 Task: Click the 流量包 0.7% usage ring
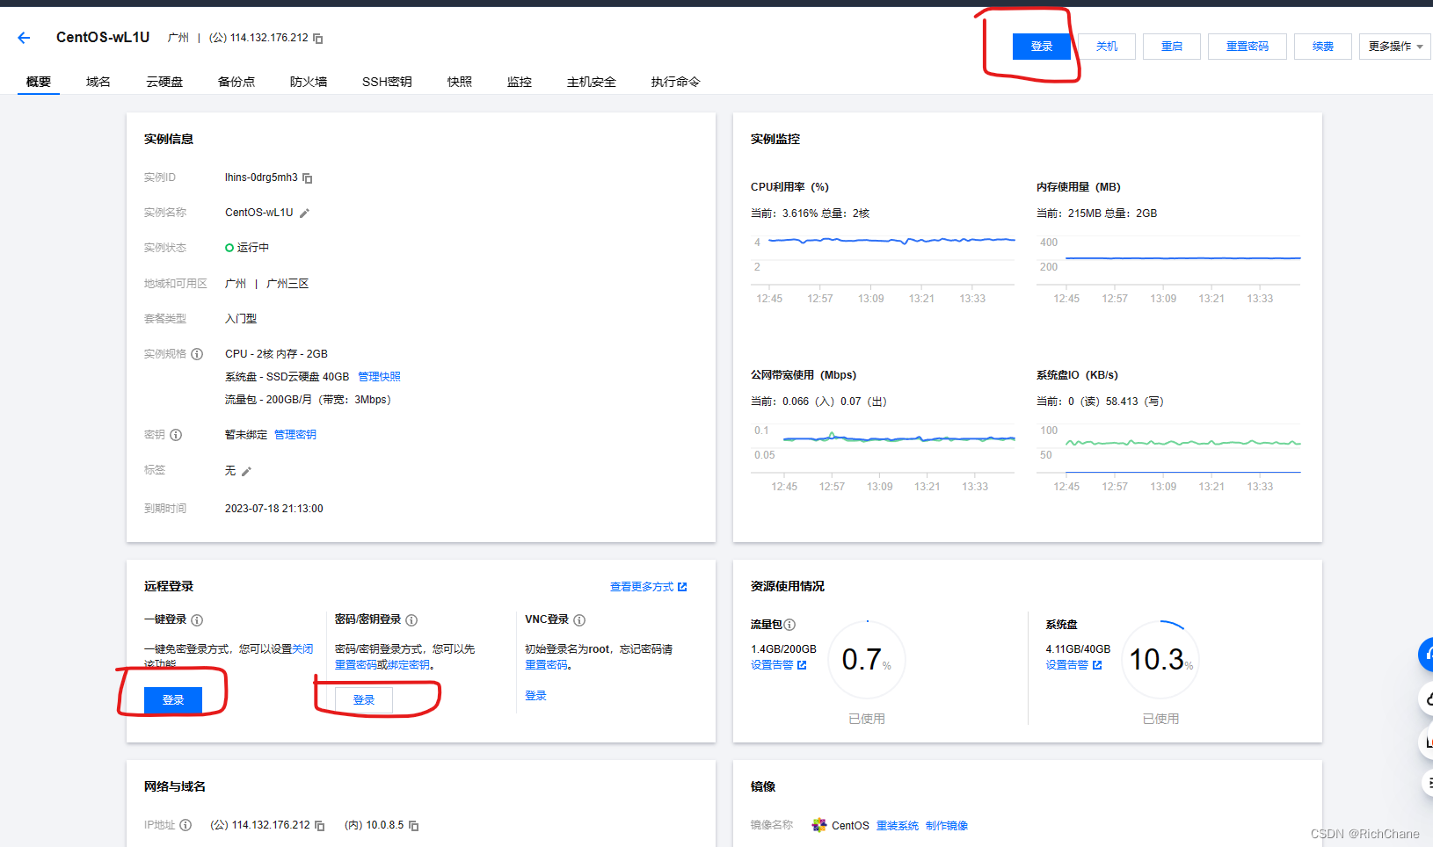tap(867, 660)
